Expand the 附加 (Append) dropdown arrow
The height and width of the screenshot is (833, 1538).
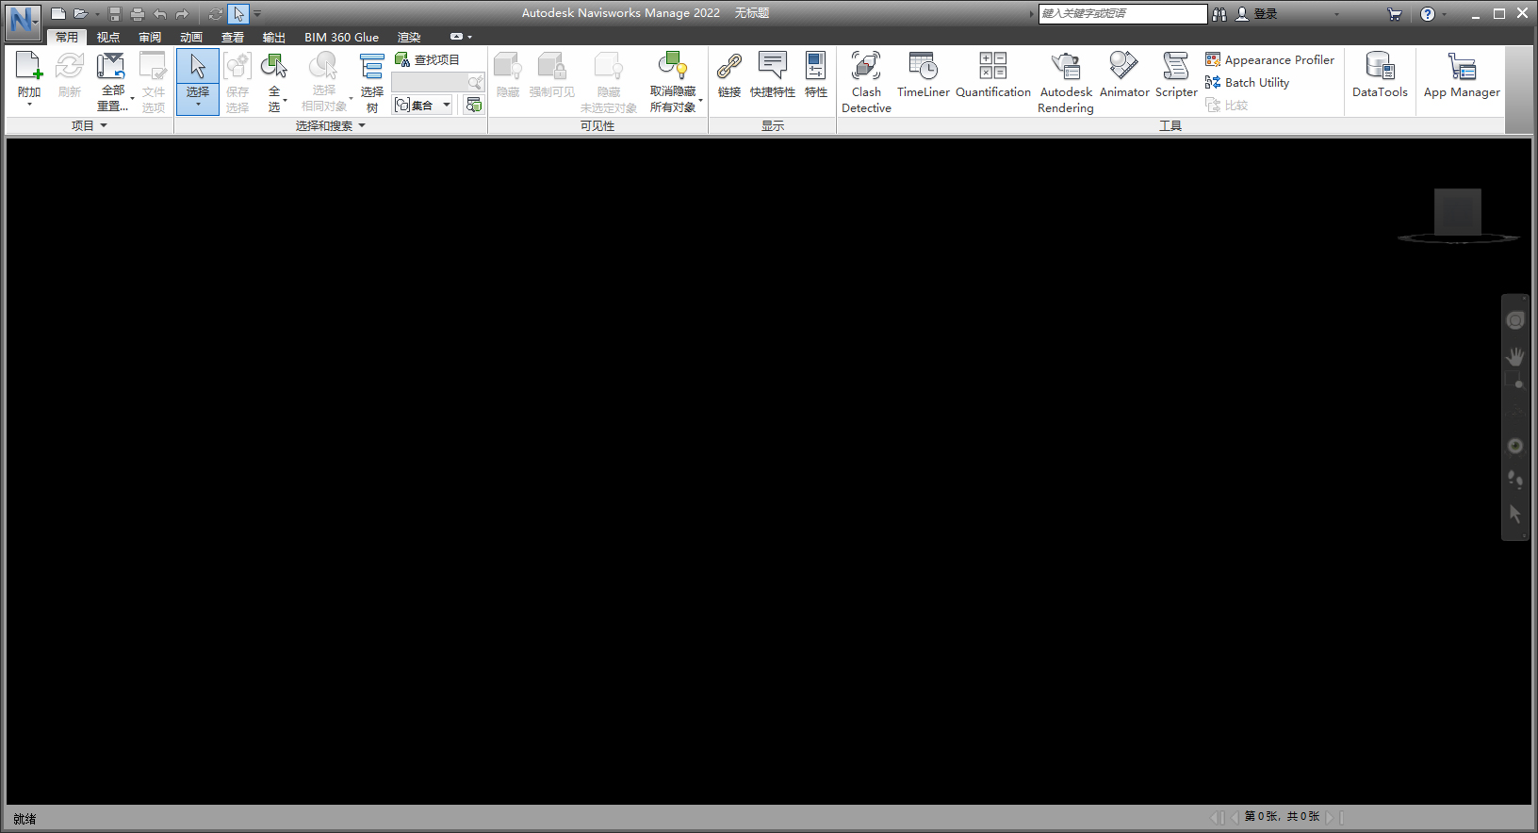coord(29,105)
